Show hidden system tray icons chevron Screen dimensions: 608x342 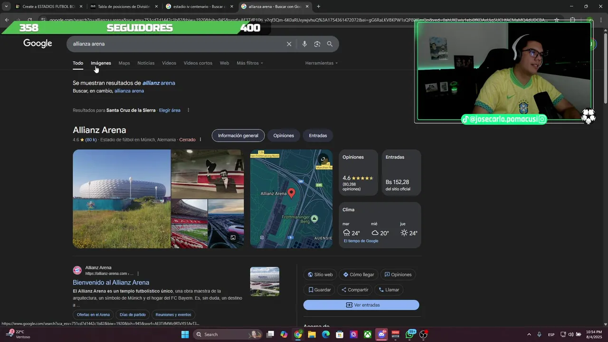529,334
